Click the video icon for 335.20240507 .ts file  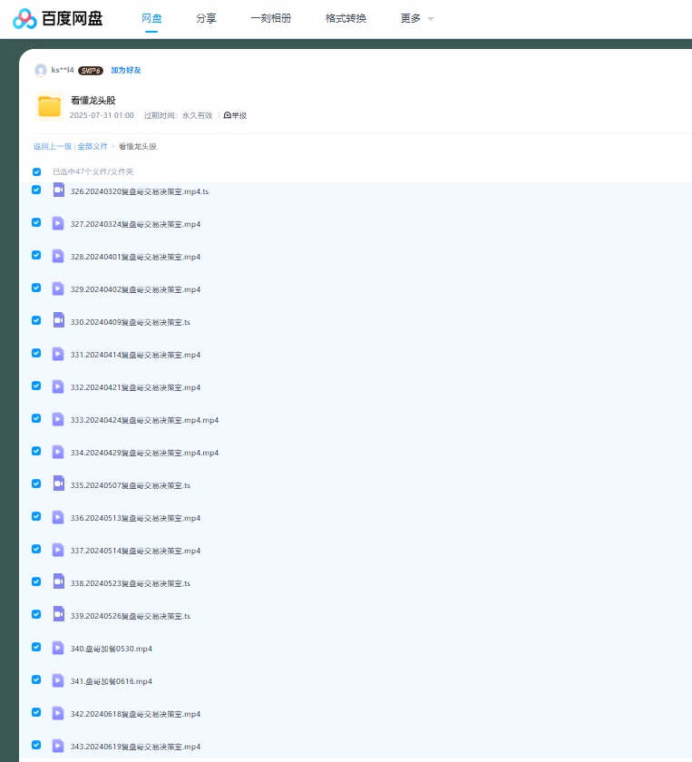58,484
